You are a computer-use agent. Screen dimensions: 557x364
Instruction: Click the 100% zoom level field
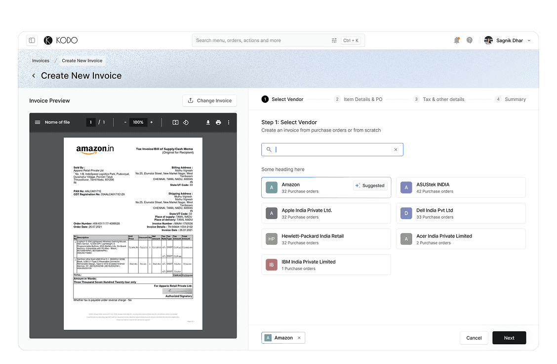click(138, 122)
